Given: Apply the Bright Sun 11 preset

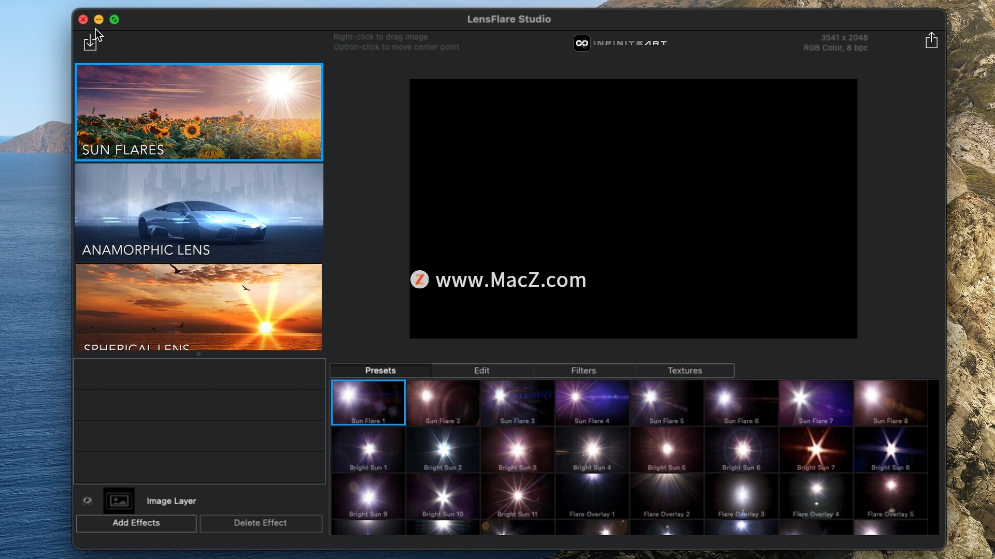Looking at the screenshot, I should (518, 496).
